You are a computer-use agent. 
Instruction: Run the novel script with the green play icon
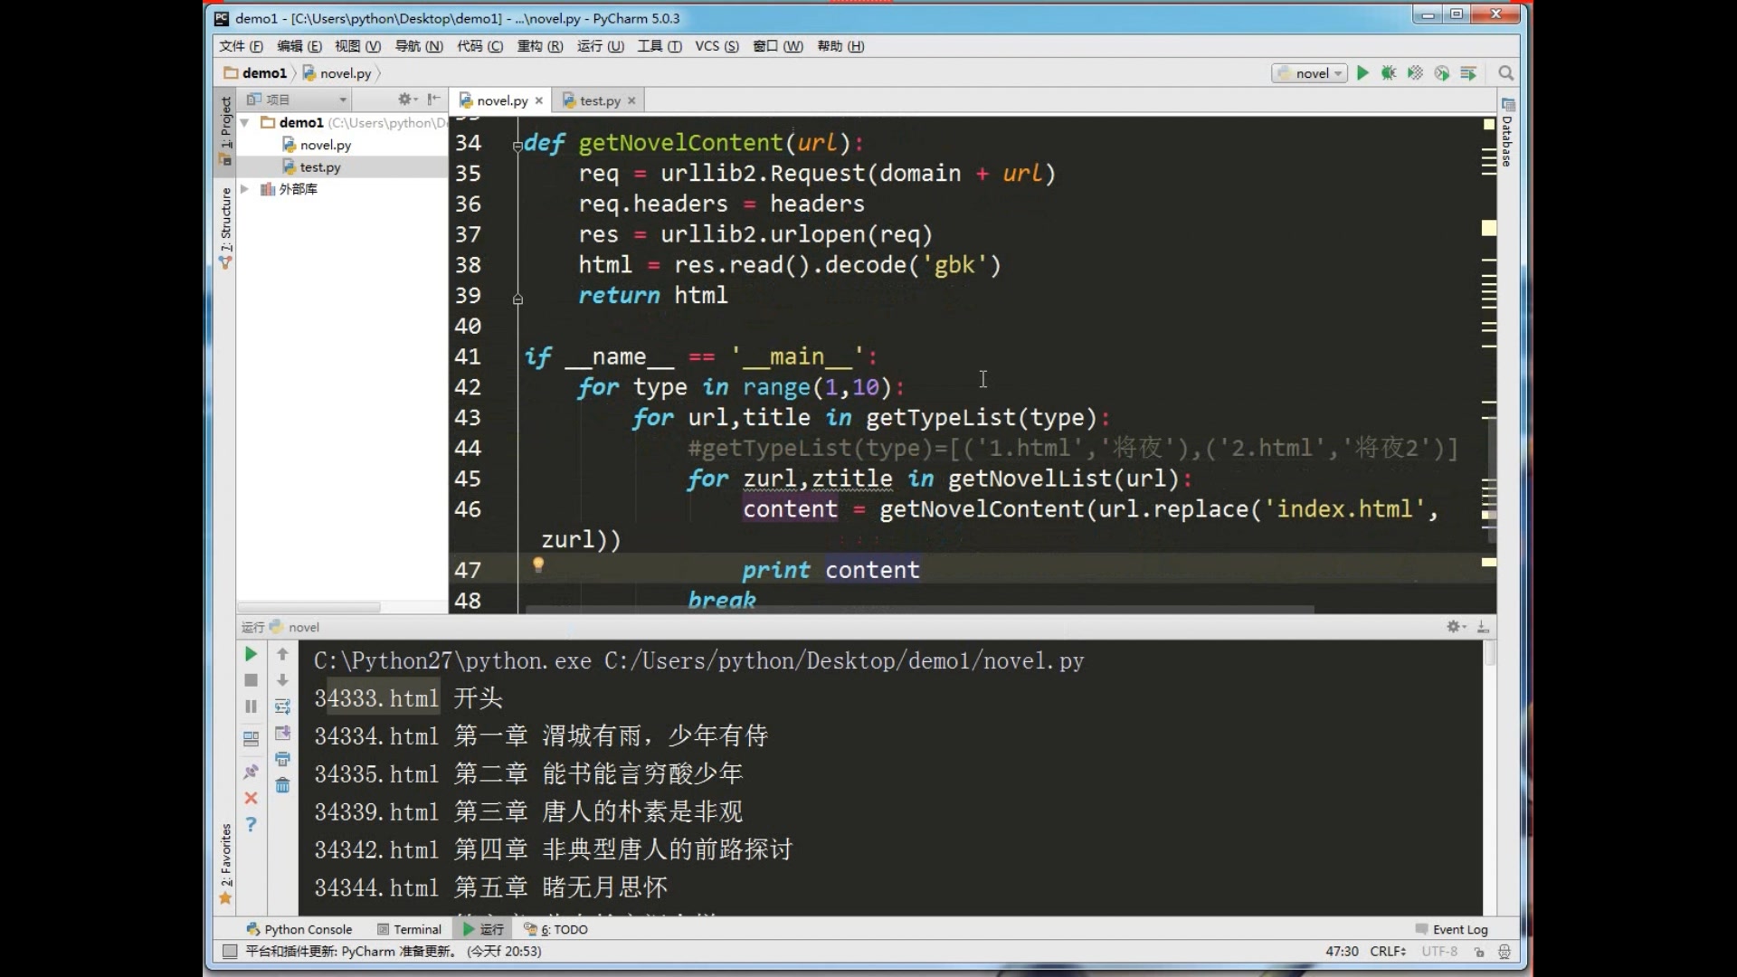[x=1363, y=73]
